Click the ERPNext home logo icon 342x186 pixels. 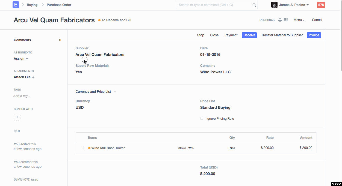tap(16, 5)
